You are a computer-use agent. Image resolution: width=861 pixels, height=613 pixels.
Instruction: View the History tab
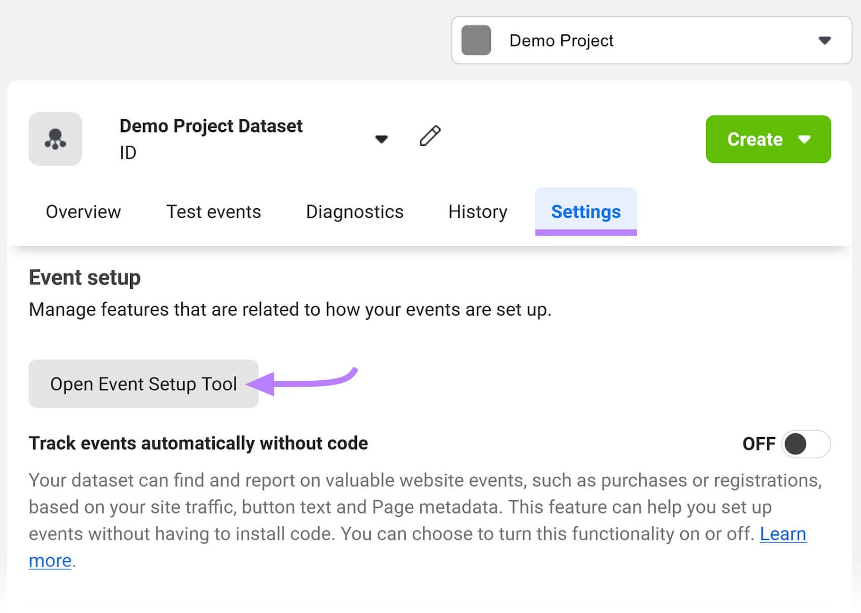(x=477, y=212)
